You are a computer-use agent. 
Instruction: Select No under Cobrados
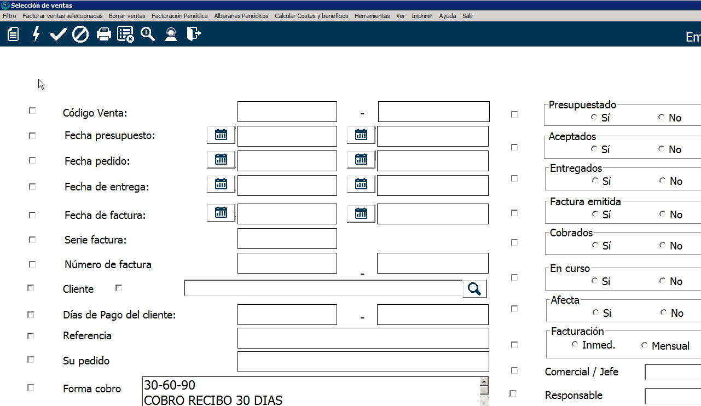tap(663, 246)
